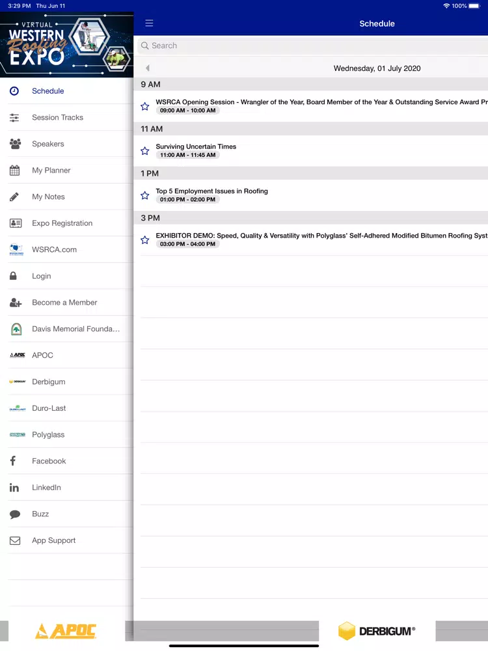Click the Schedule clock icon in sidebar
This screenshot has height=651, width=488.
(14, 91)
